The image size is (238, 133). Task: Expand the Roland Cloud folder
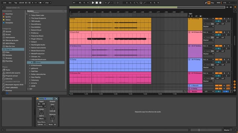tap(30, 30)
